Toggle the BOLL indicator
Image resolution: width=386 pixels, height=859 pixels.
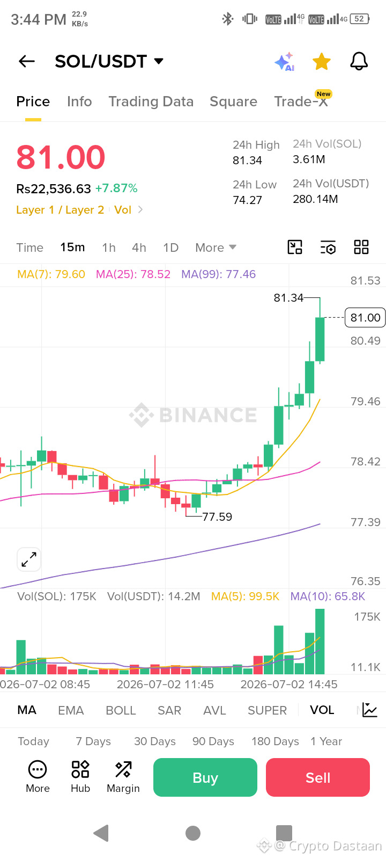(121, 710)
